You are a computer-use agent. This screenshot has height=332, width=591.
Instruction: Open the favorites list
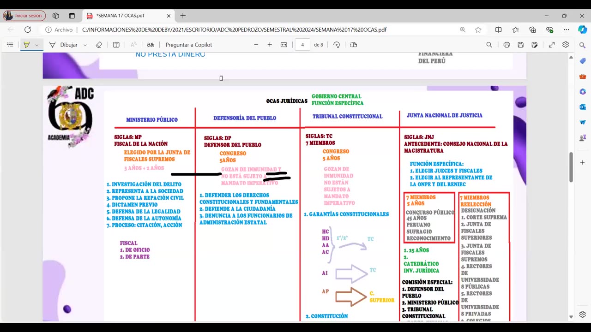[515, 30]
